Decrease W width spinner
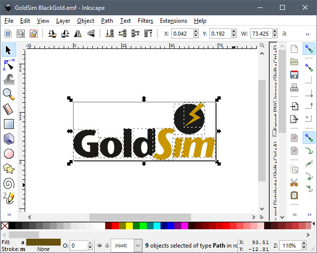Screen dimensions: 317x253 (275, 36)
